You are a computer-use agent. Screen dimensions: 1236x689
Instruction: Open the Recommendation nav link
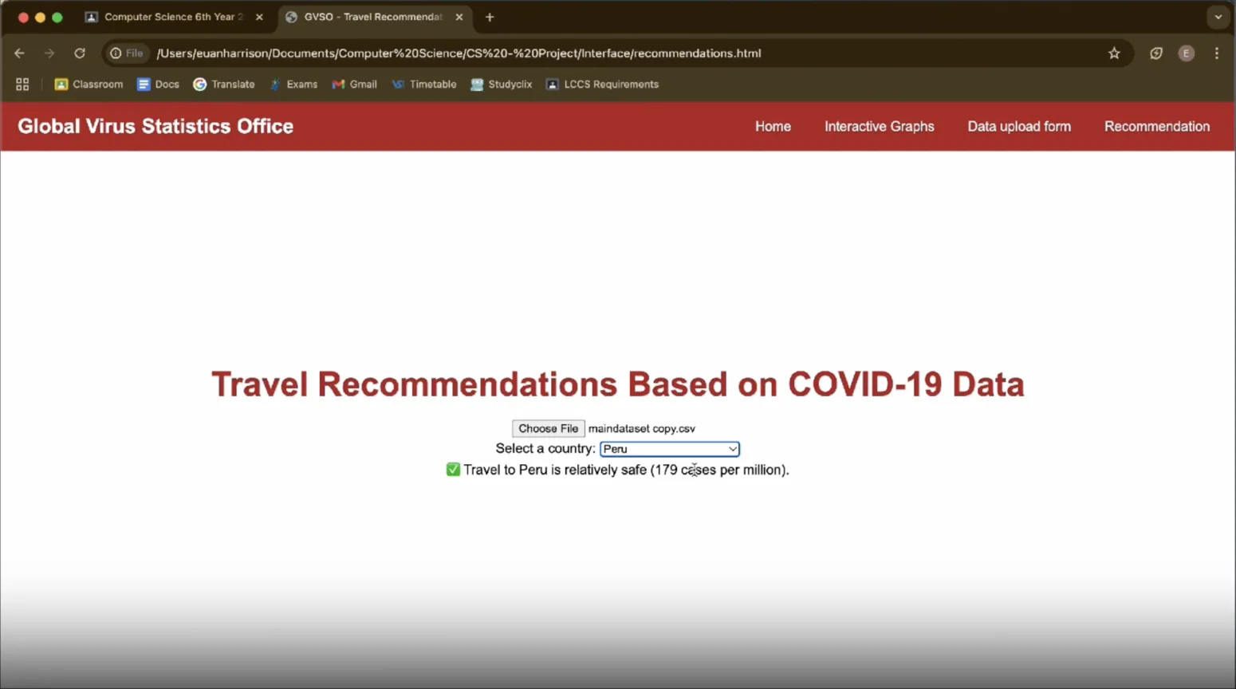click(x=1157, y=127)
